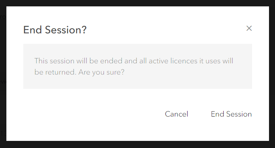End the session and return active licences

click(x=231, y=114)
